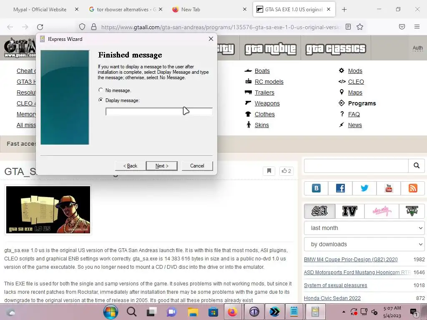Viewport: 427px width, 320px height.
Task: Click Next in IExpress Wizard
Action: click(x=162, y=166)
